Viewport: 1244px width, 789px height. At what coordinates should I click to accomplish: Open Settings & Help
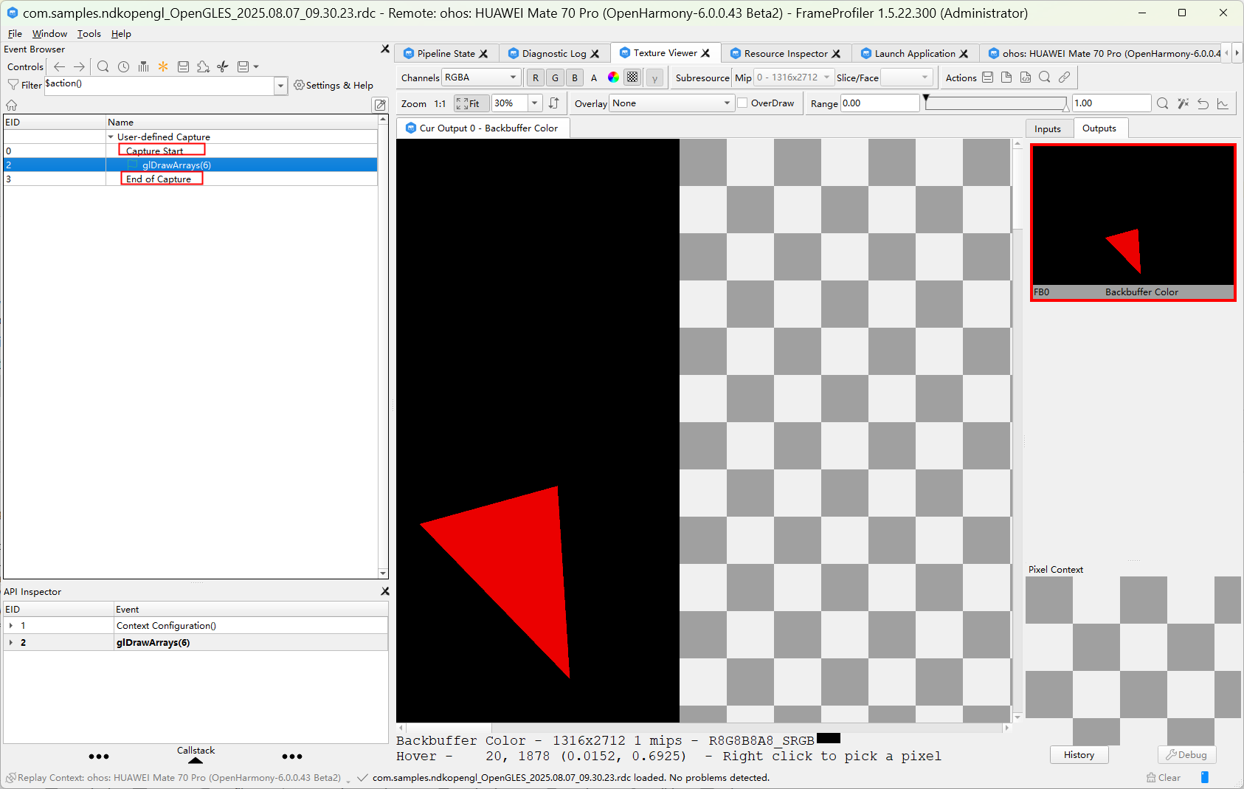point(334,85)
